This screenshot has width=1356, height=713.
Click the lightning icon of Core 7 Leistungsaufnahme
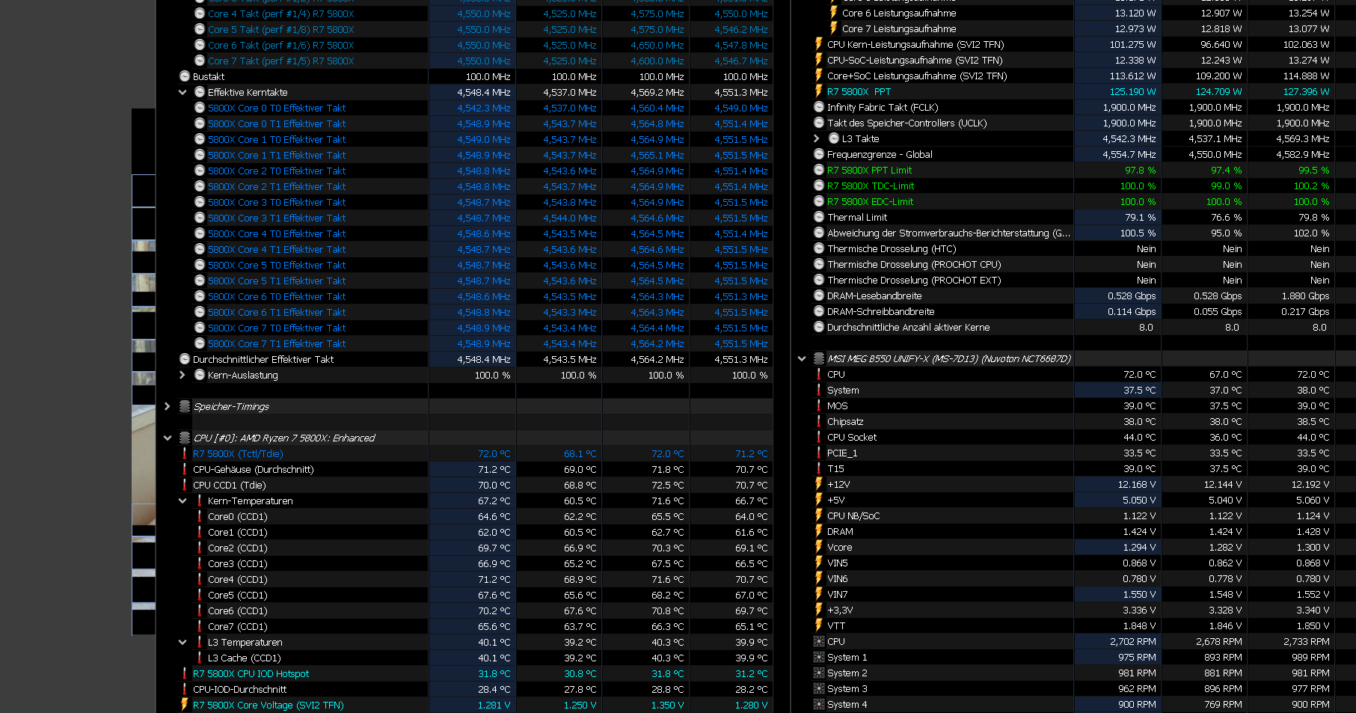pos(834,28)
